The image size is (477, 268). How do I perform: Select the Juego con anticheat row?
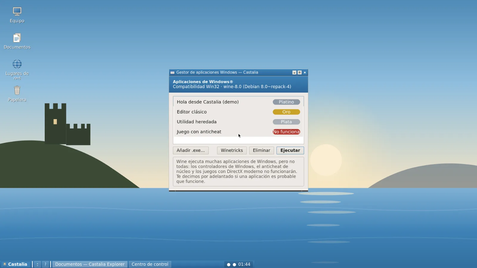(x=238, y=132)
